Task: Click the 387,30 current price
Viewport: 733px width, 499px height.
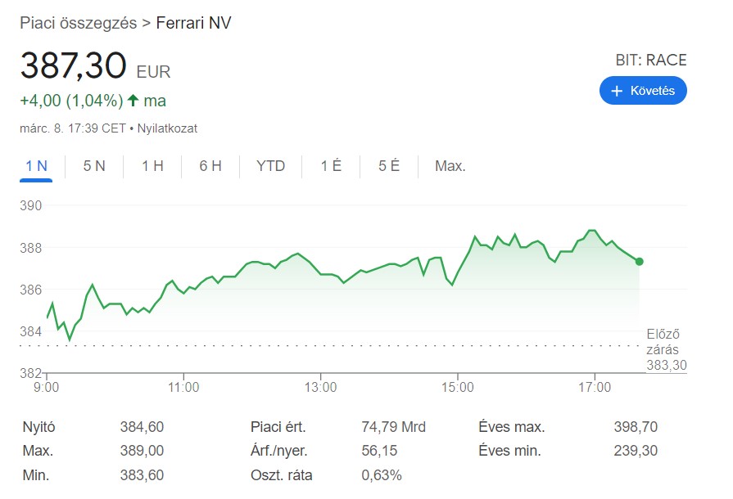Action: point(74,65)
